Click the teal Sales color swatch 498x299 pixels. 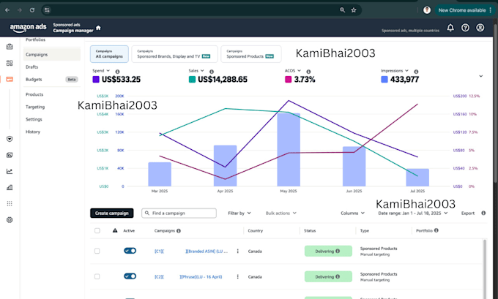coord(192,79)
